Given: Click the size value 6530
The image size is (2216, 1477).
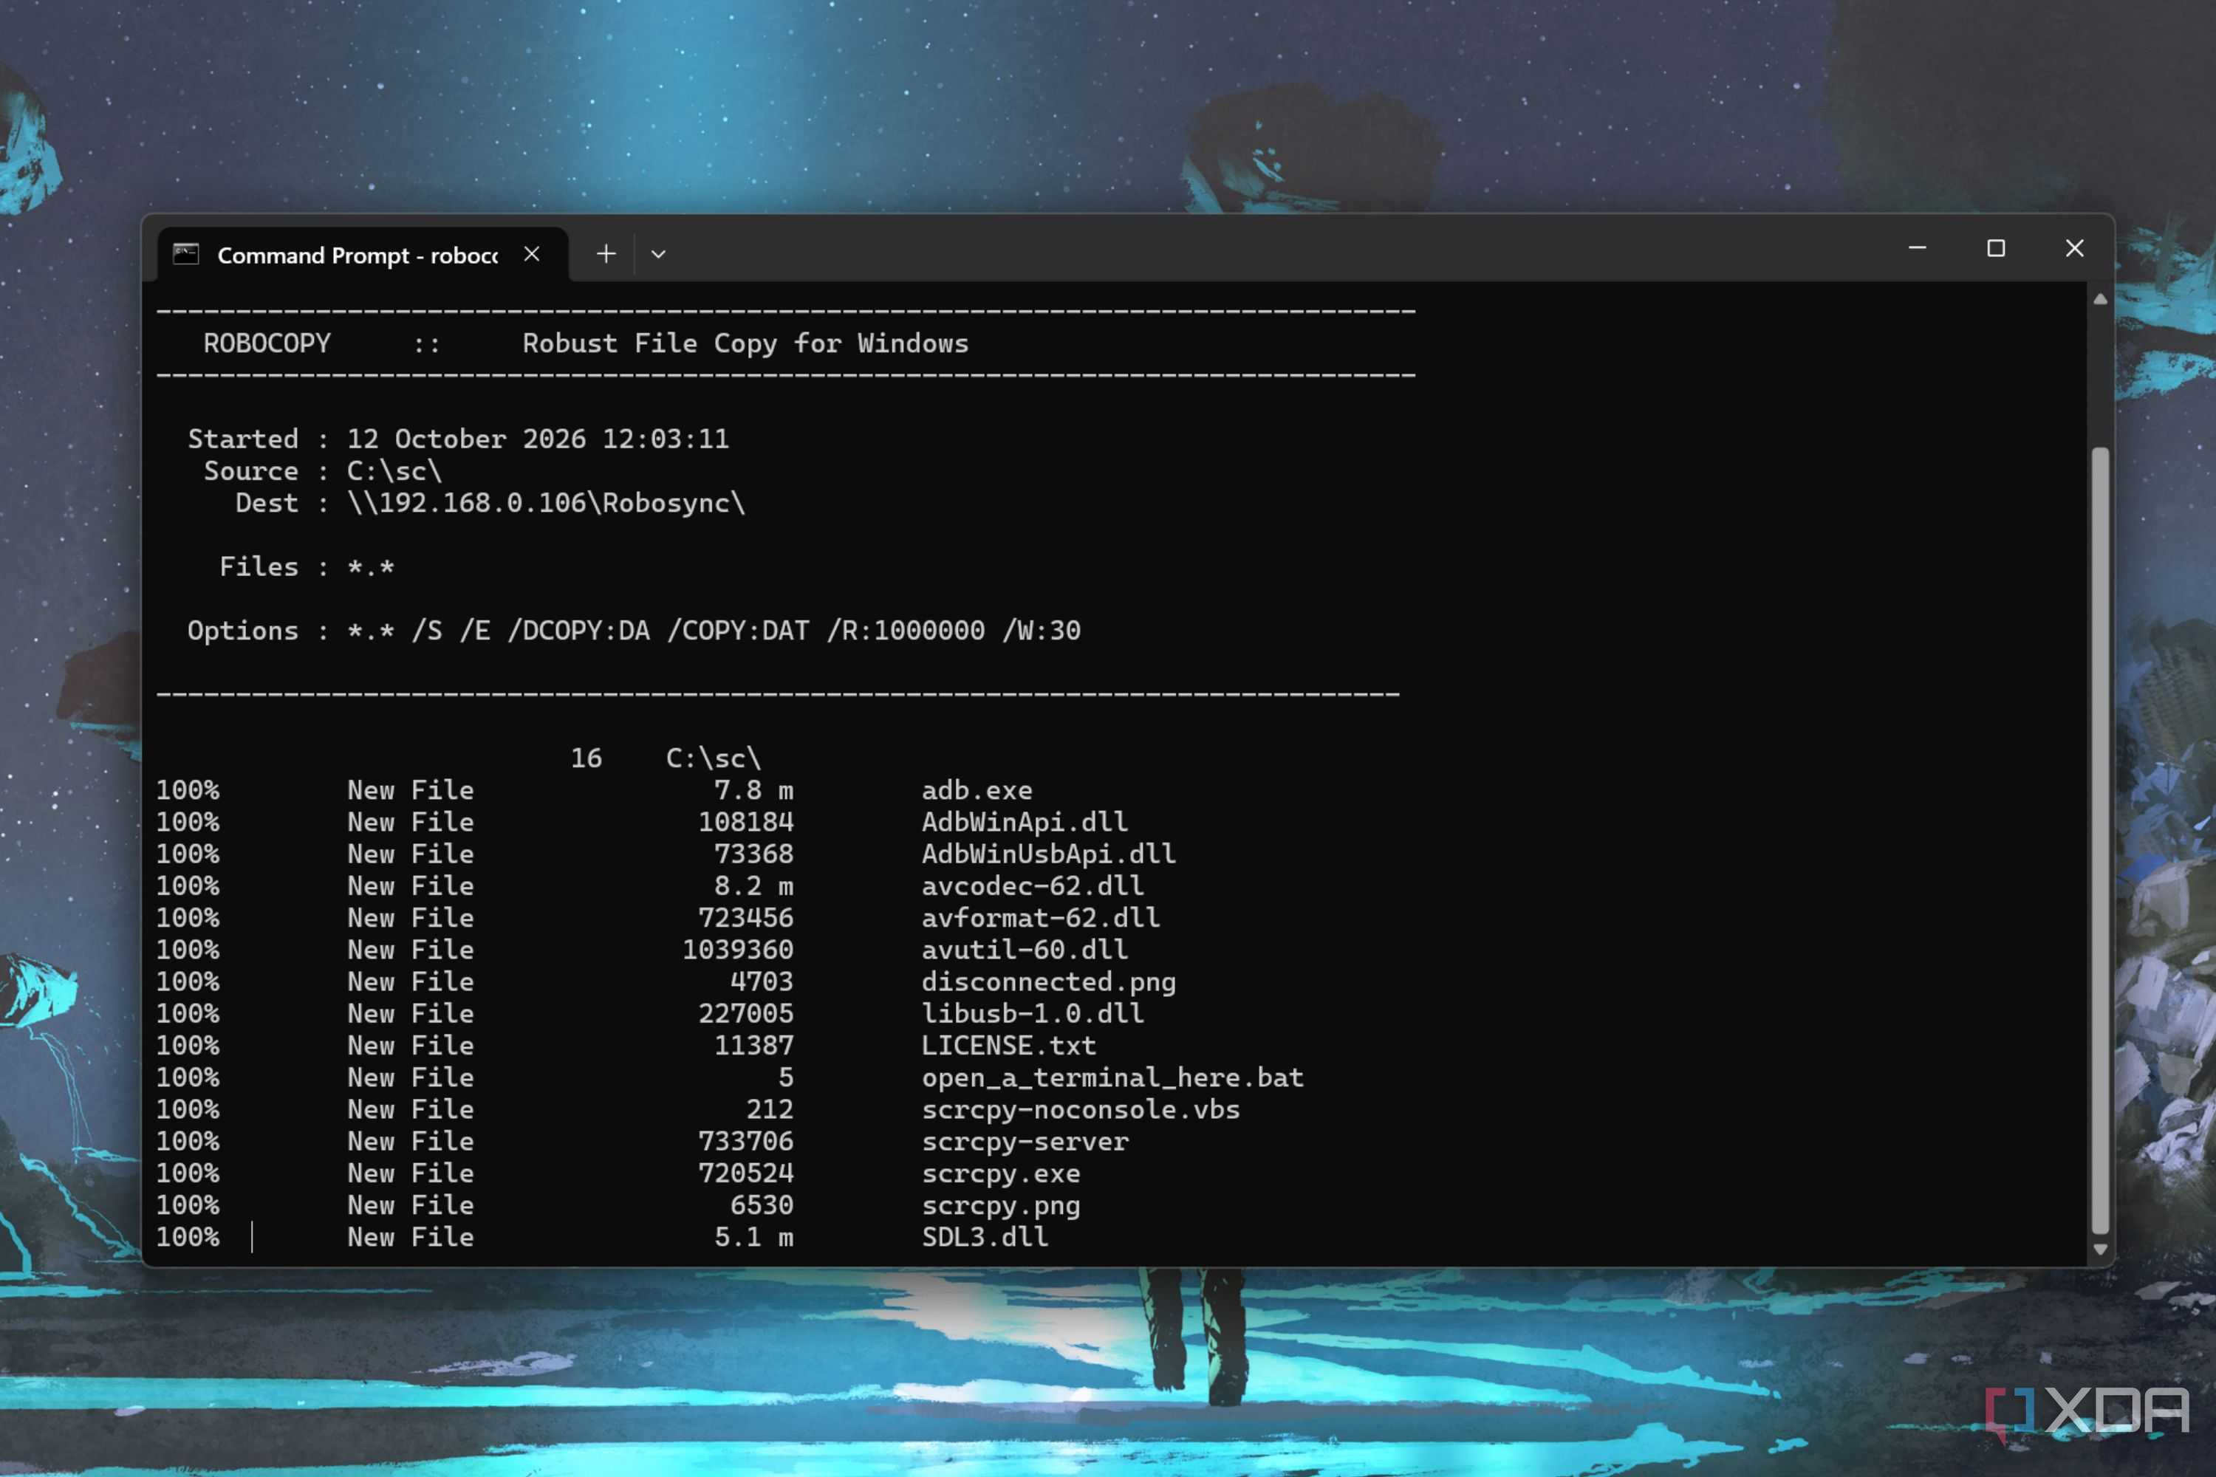Looking at the screenshot, I should [762, 1206].
